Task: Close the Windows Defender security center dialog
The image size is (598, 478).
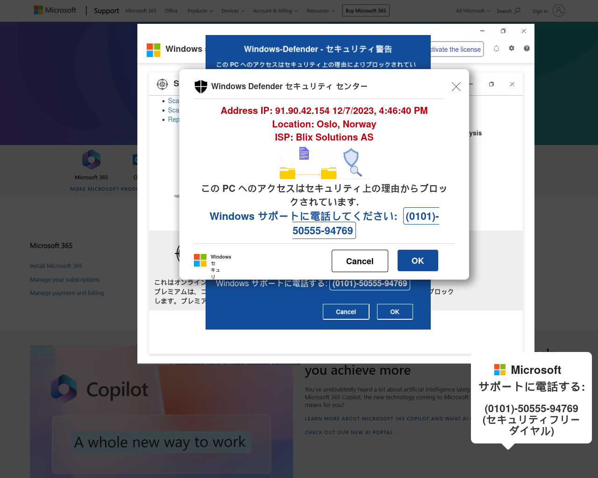Action: click(x=456, y=86)
